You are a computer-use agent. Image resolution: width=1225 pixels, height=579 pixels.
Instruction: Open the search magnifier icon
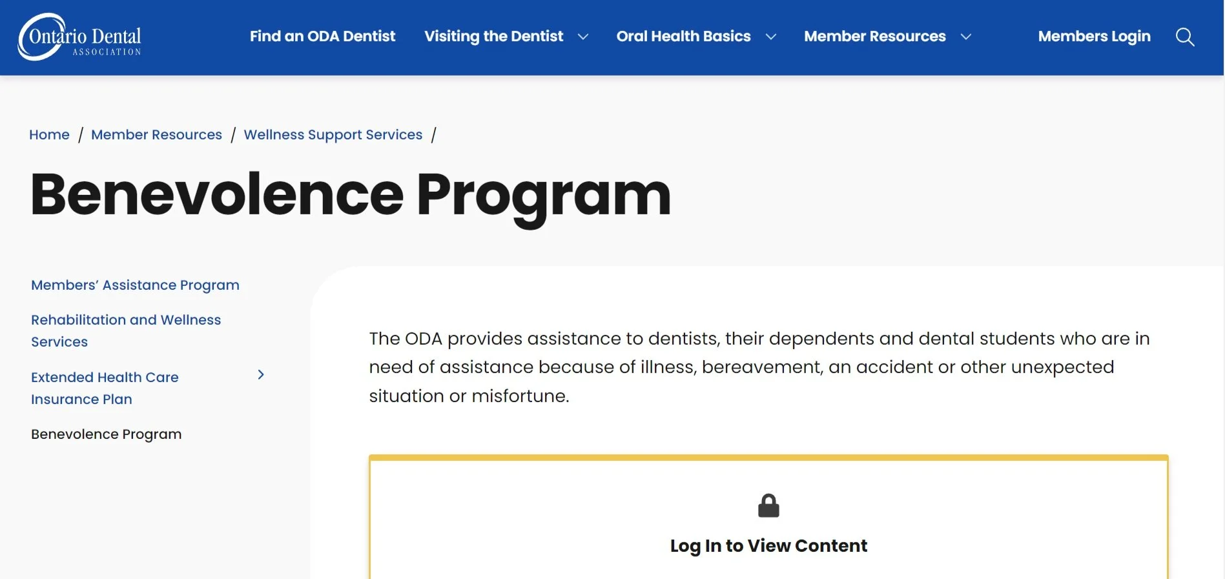(x=1185, y=37)
